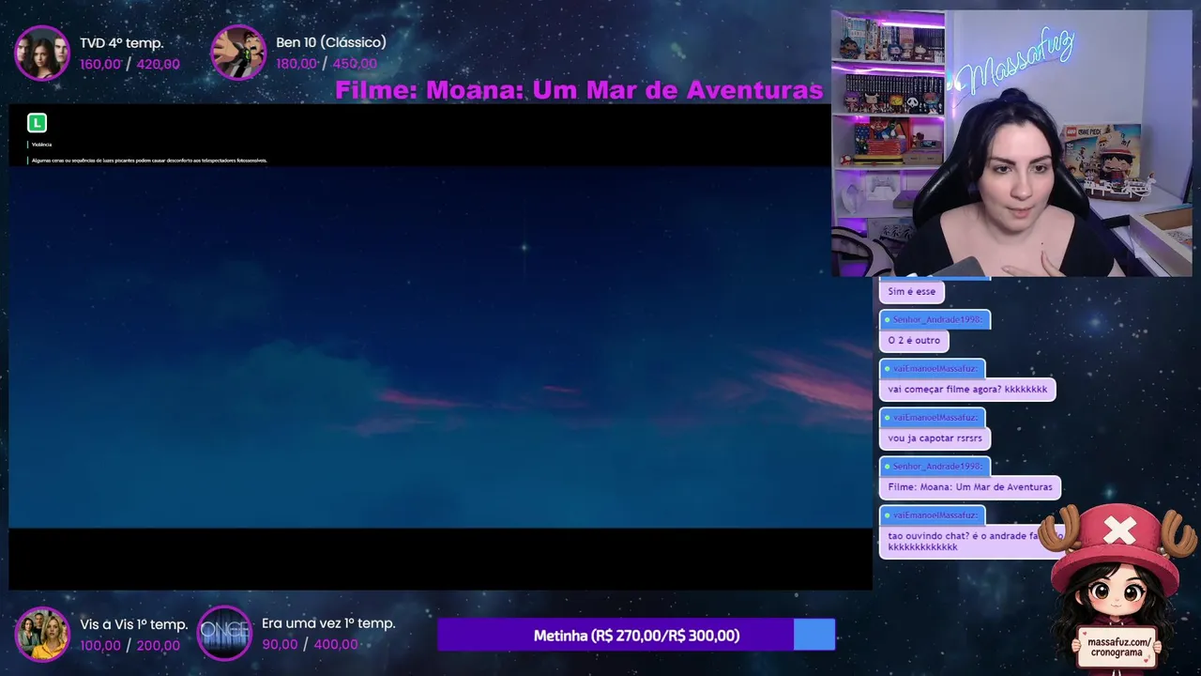Click the massafuz.com/cronograma sign

(x=1118, y=648)
